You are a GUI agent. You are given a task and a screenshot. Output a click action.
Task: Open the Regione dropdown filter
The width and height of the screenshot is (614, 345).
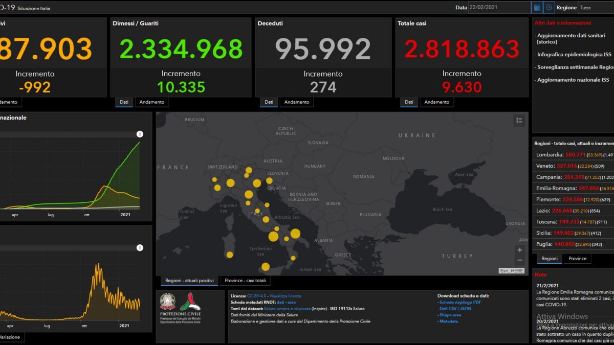pyautogui.click(x=596, y=8)
